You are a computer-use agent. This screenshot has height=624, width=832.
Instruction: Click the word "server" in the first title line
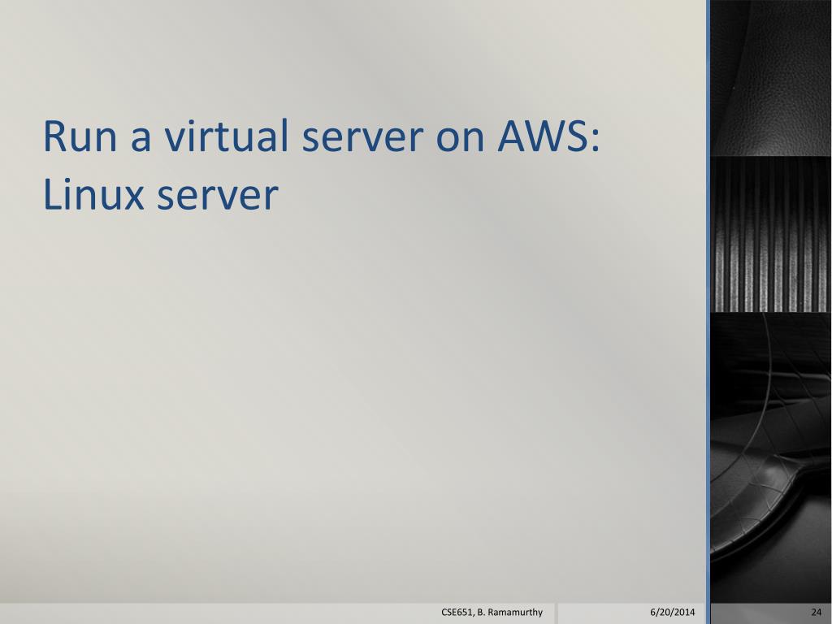click(362, 136)
